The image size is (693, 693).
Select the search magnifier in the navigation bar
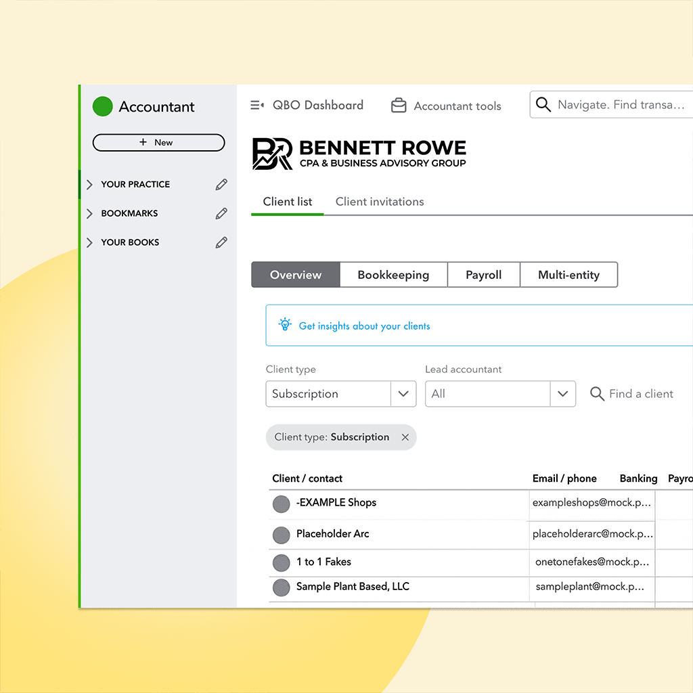point(543,105)
